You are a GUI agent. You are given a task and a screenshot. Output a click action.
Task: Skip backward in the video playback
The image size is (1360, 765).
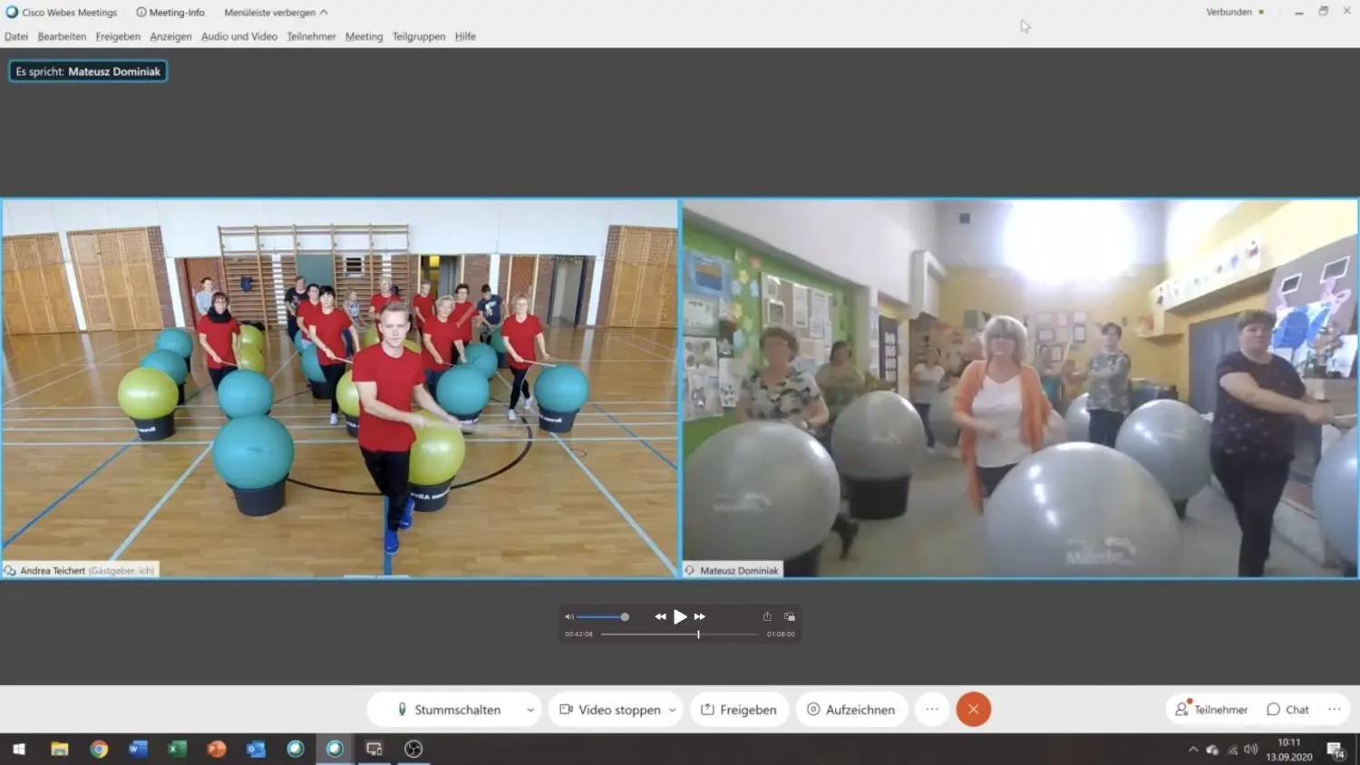[660, 616]
